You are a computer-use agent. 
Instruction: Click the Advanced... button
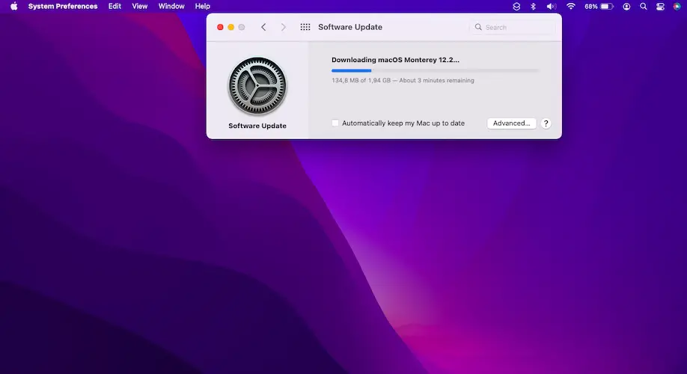(x=511, y=123)
